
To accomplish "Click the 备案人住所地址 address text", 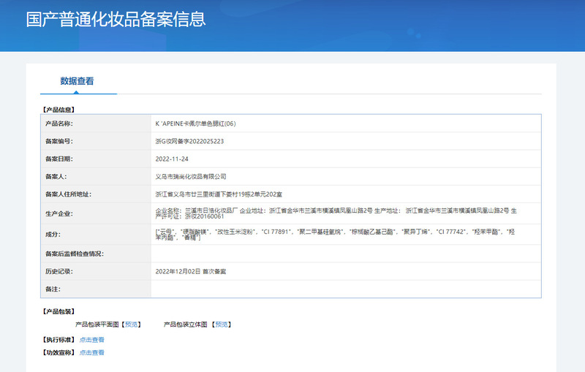I will coord(224,194).
